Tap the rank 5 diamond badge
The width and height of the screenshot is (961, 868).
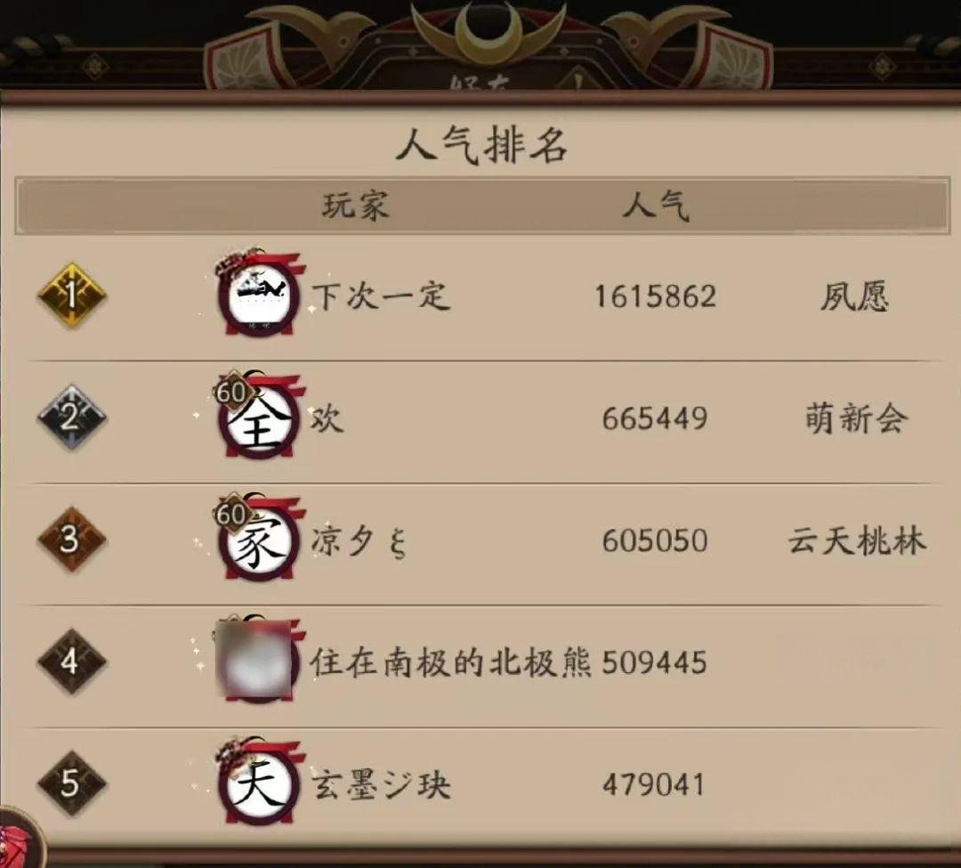click(72, 783)
